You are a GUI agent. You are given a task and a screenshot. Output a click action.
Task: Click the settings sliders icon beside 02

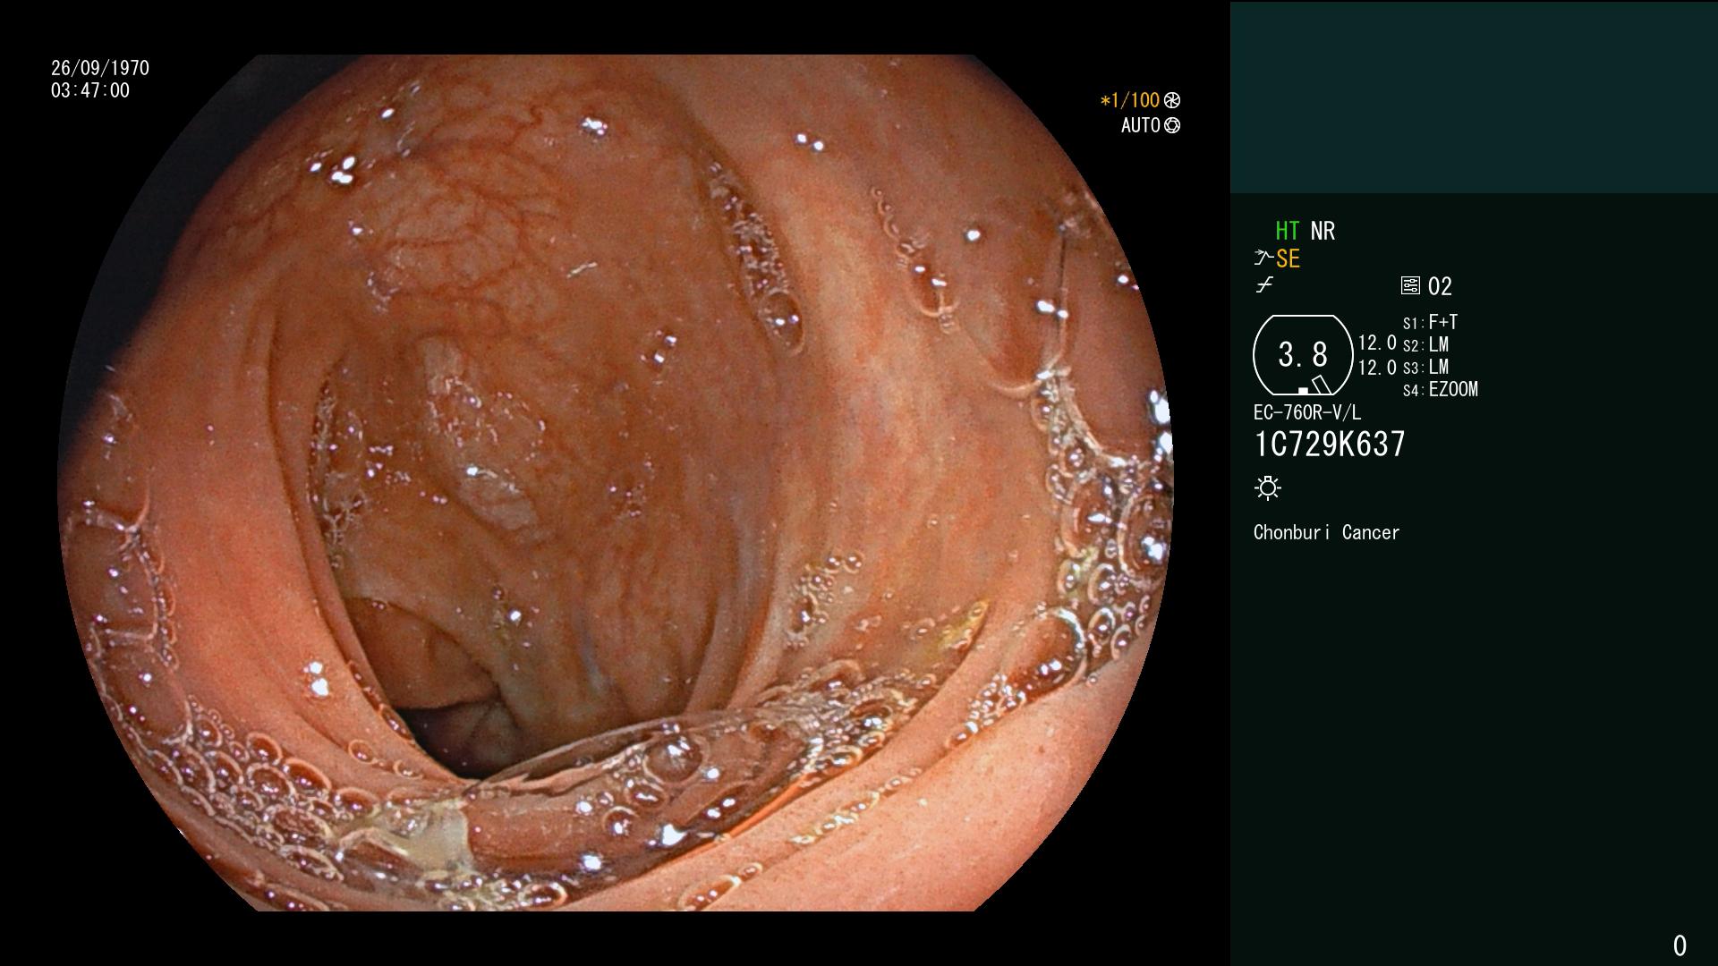coord(1410,285)
